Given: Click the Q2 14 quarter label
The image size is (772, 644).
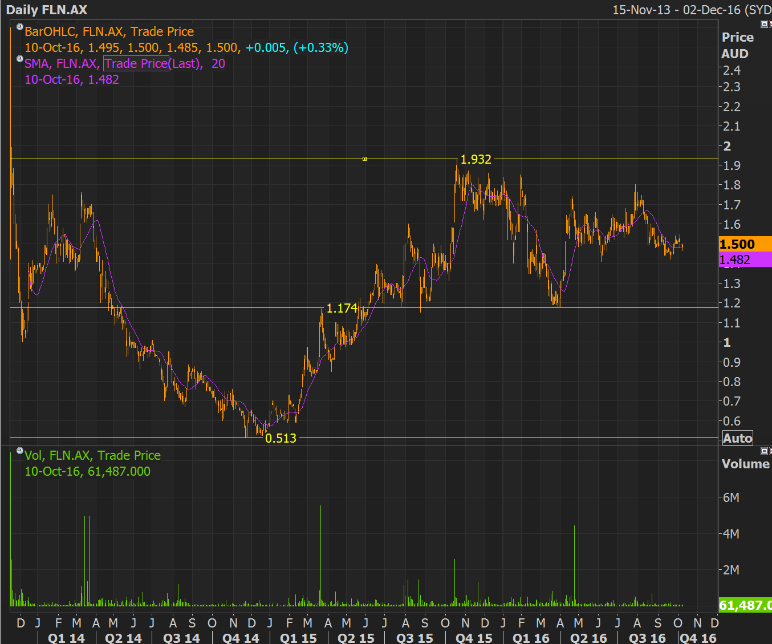Looking at the screenshot, I should 123,638.
